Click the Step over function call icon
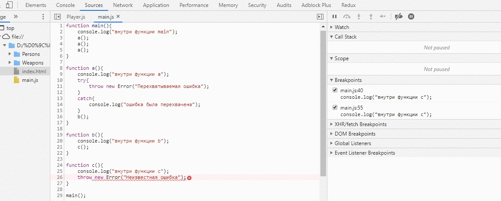The image size is (501, 201). [346, 16]
